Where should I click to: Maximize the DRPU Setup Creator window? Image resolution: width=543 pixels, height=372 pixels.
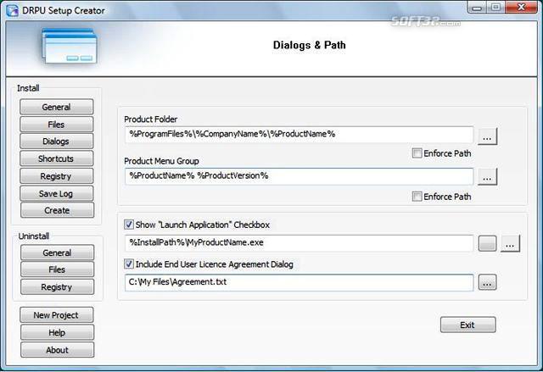[495, 7]
